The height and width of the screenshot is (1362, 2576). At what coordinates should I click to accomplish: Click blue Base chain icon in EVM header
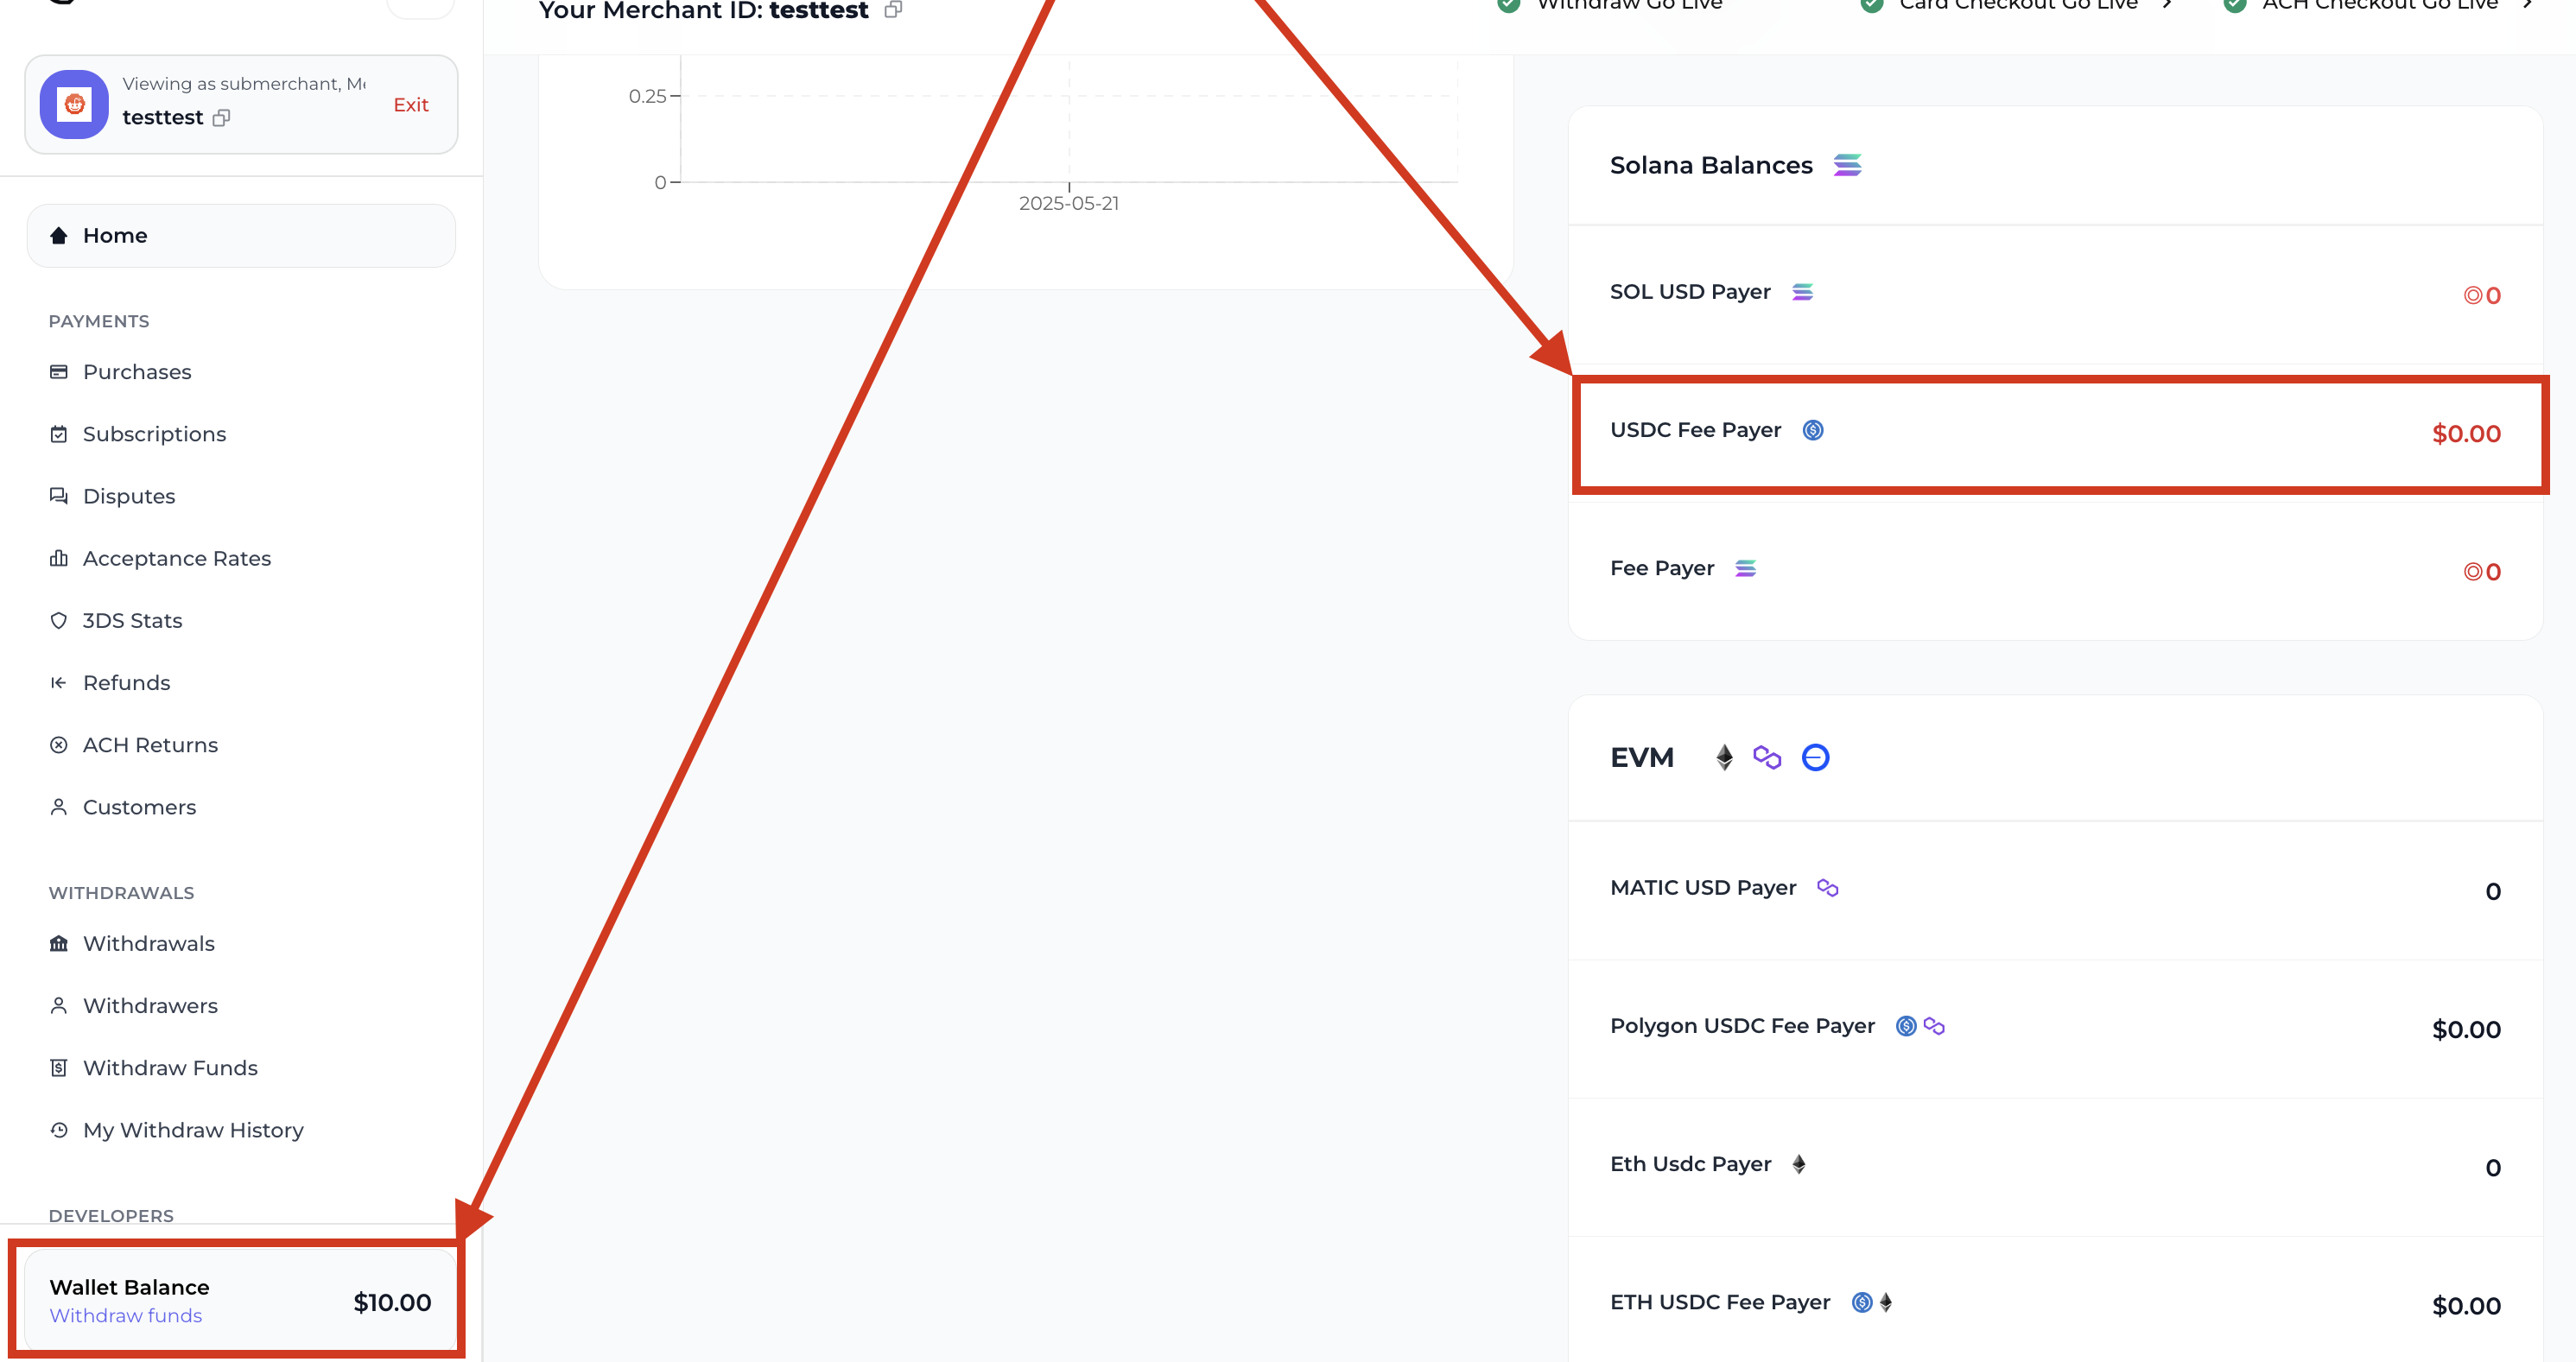tap(1815, 758)
